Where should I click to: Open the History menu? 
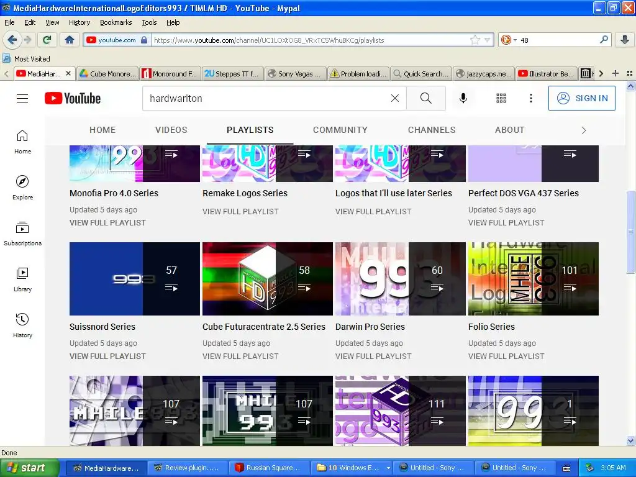click(x=79, y=22)
